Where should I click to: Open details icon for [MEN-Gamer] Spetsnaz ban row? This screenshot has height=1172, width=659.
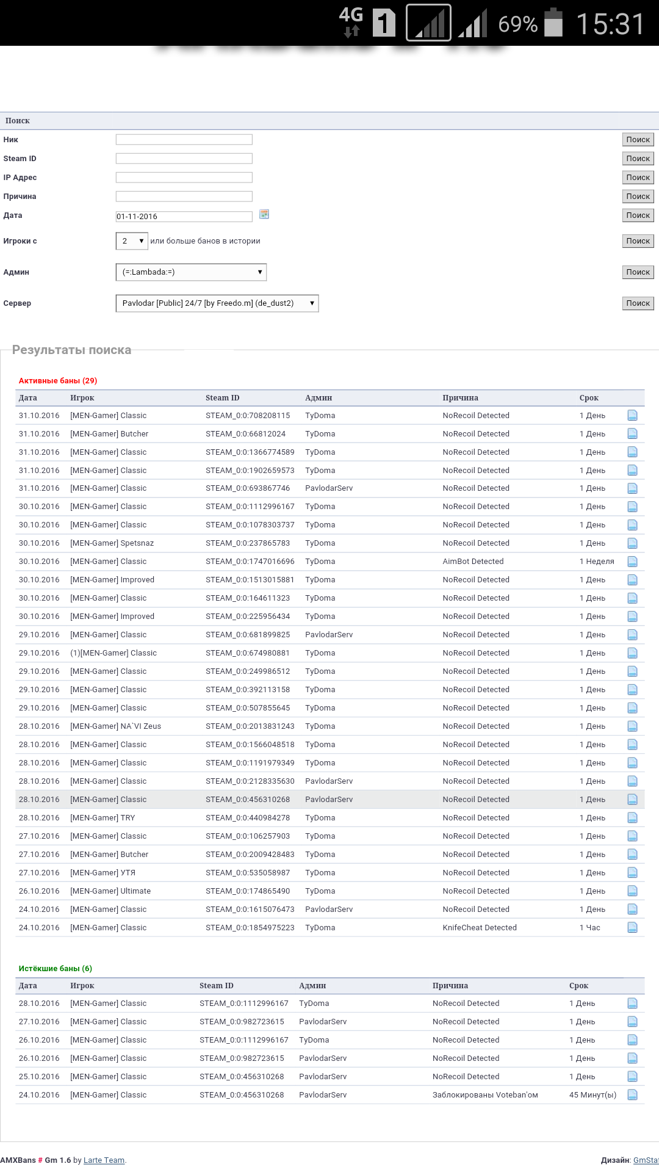(632, 543)
